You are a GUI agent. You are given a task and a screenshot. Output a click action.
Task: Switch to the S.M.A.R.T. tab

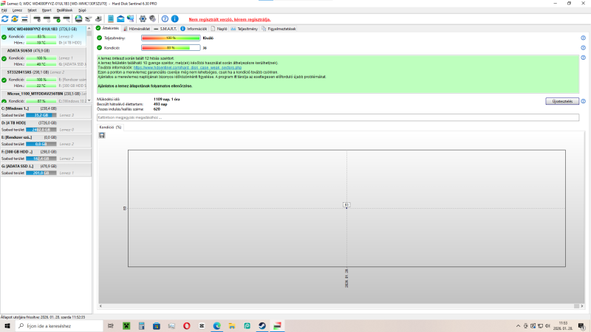[x=165, y=29]
